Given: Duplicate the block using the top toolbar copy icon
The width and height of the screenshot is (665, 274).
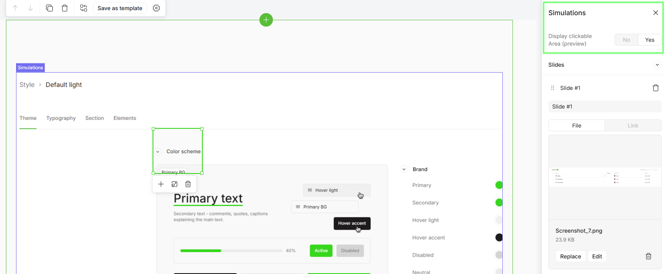Looking at the screenshot, I should [49, 8].
